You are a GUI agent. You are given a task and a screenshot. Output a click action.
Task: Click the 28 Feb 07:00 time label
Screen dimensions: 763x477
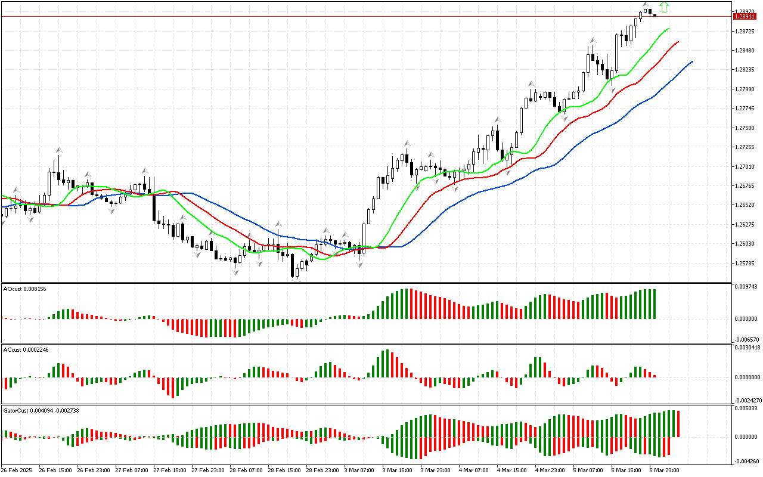246,470
